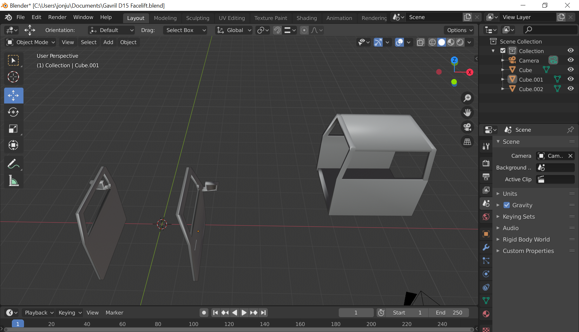
Task: Clear the scene Camera field
Action: [x=570, y=156]
